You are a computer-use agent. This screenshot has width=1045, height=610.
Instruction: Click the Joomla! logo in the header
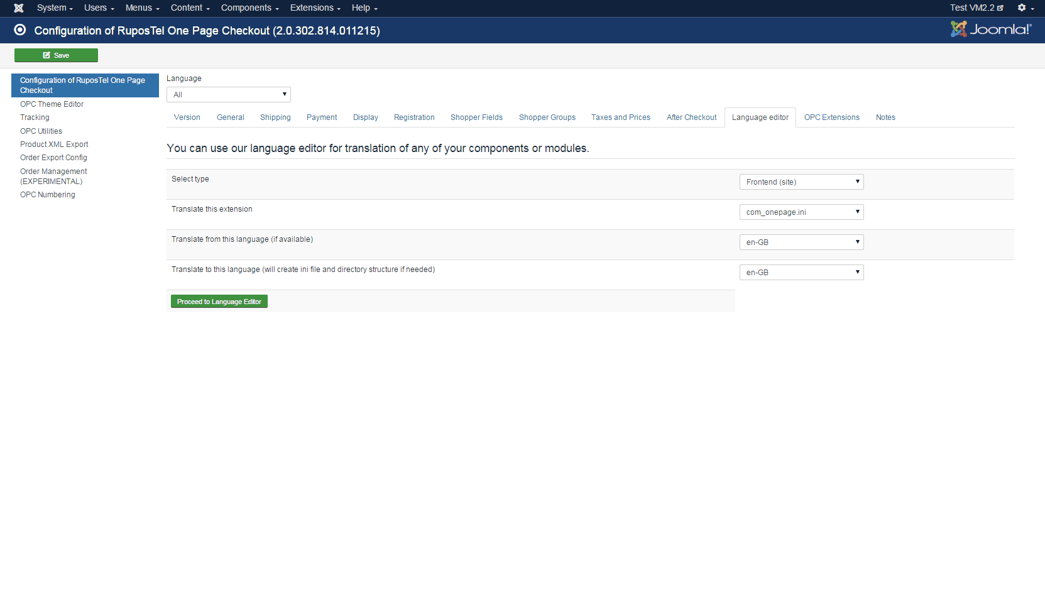[x=990, y=29]
